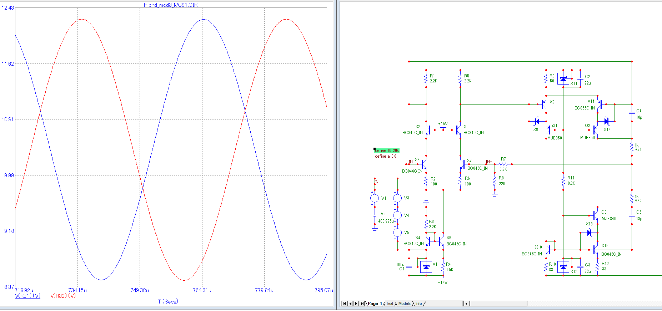This screenshot has width=662, height=311.
Task: Select the X11 zener diode block
Action: click(563, 79)
